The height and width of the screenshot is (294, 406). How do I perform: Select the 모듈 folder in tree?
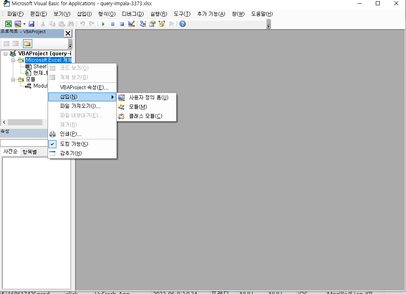[x=30, y=79]
